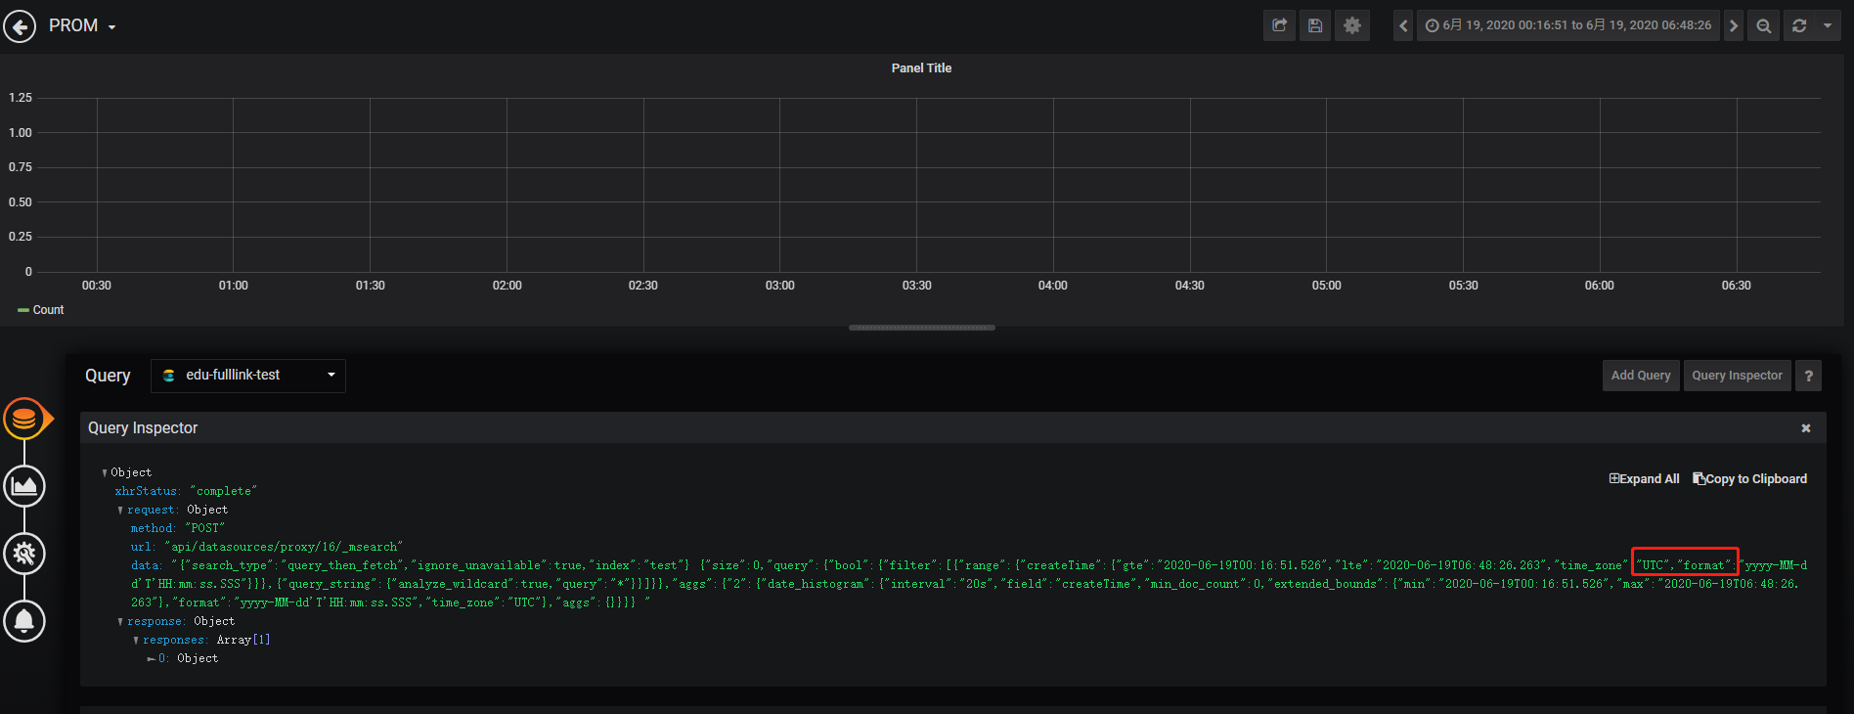
Task: Open the Query Inspector button
Action: 1738,376
